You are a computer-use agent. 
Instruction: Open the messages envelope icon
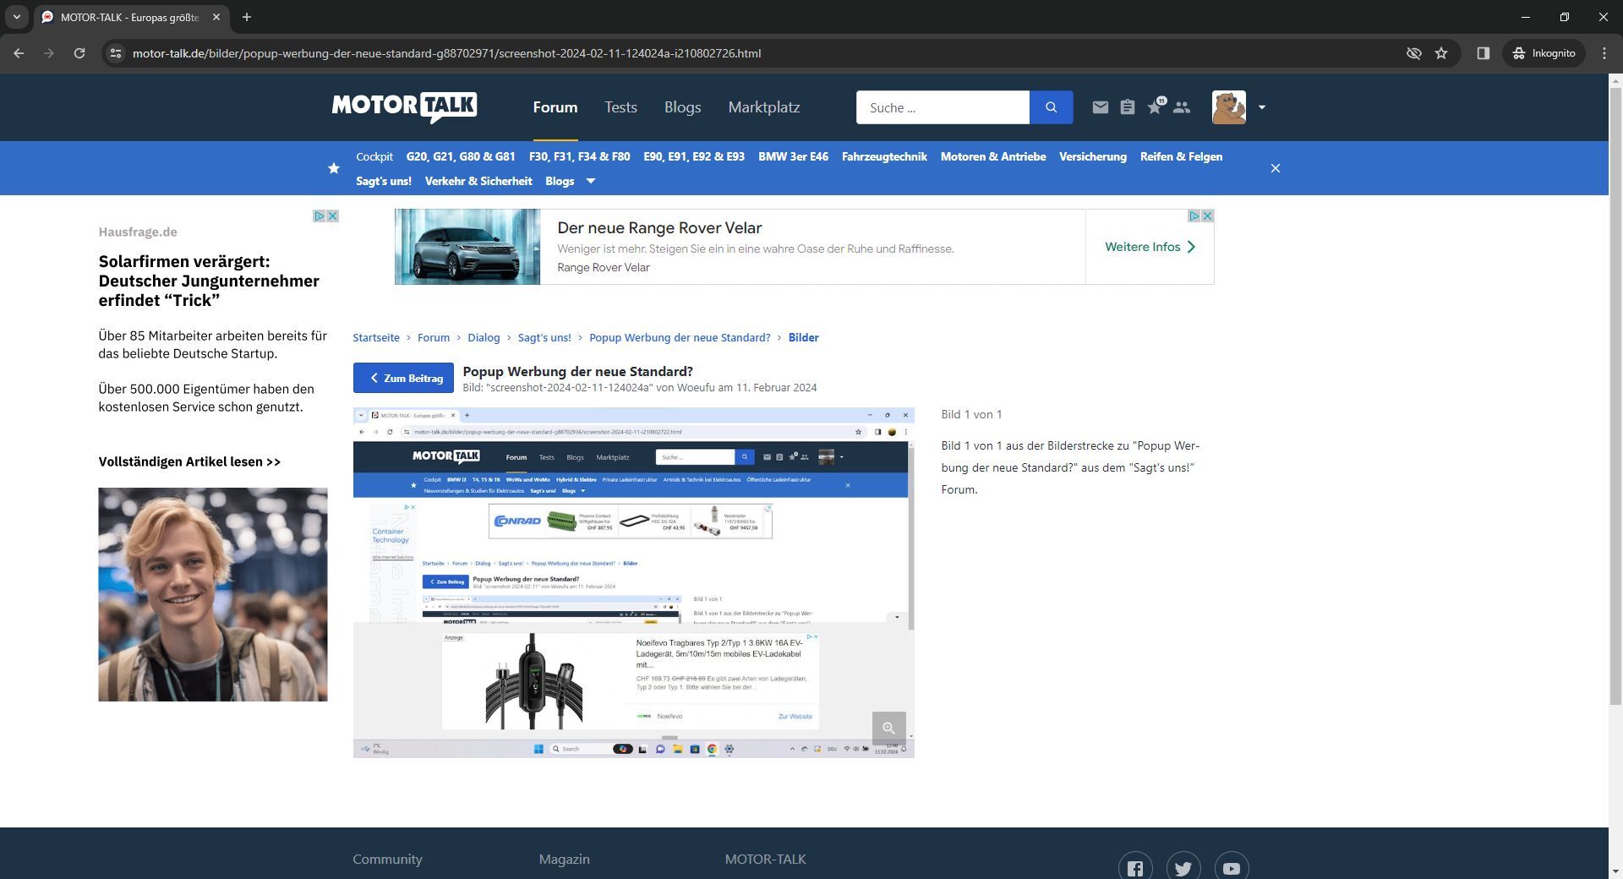click(x=1100, y=107)
